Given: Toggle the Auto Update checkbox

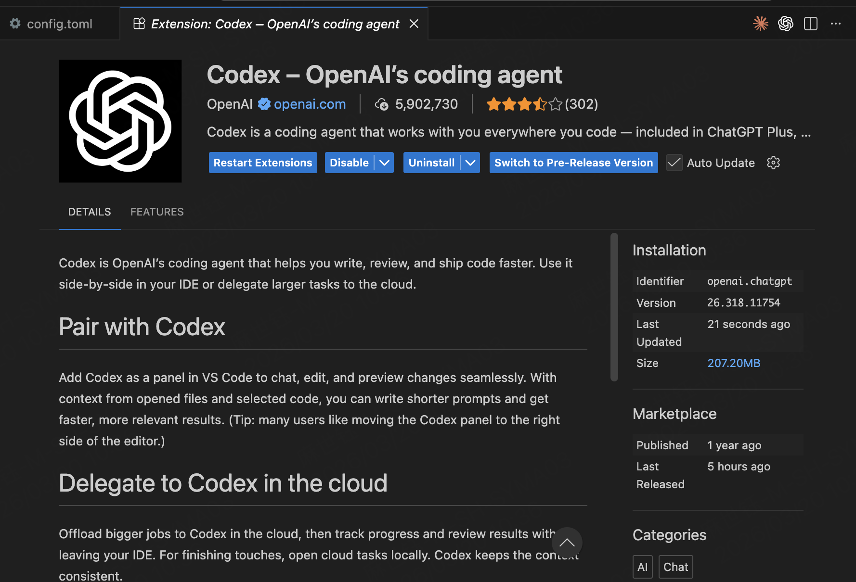Looking at the screenshot, I should (674, 163).
